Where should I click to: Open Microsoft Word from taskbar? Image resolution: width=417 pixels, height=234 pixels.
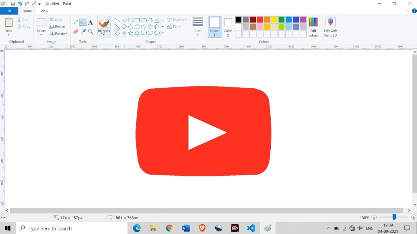coord(186,228)
